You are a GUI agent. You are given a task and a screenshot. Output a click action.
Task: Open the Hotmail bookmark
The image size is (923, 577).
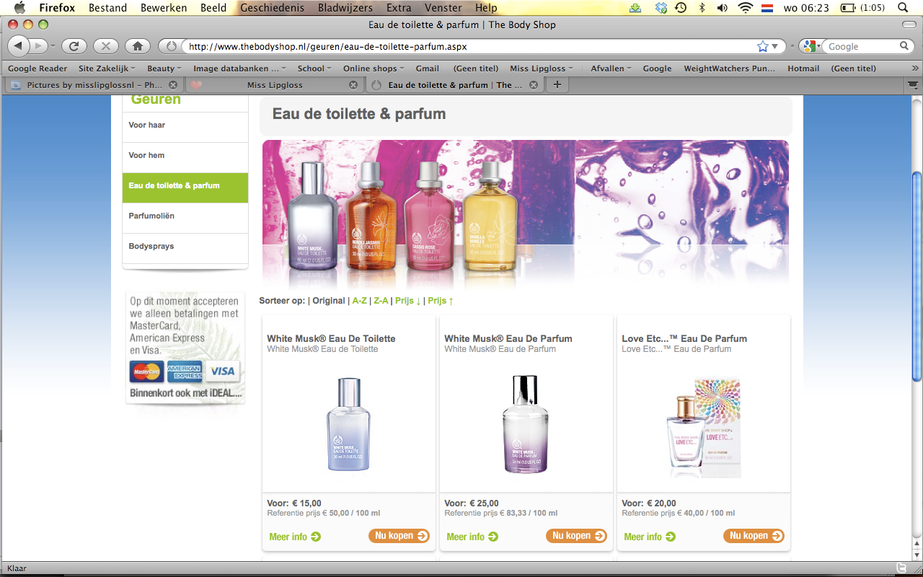pos(803,69)
